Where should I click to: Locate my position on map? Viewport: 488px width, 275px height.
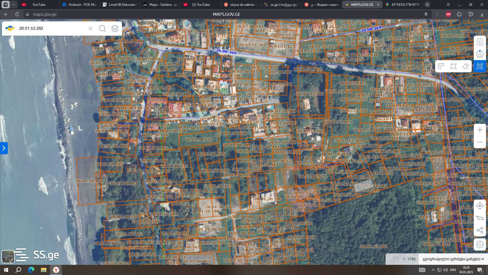point(480,206)
